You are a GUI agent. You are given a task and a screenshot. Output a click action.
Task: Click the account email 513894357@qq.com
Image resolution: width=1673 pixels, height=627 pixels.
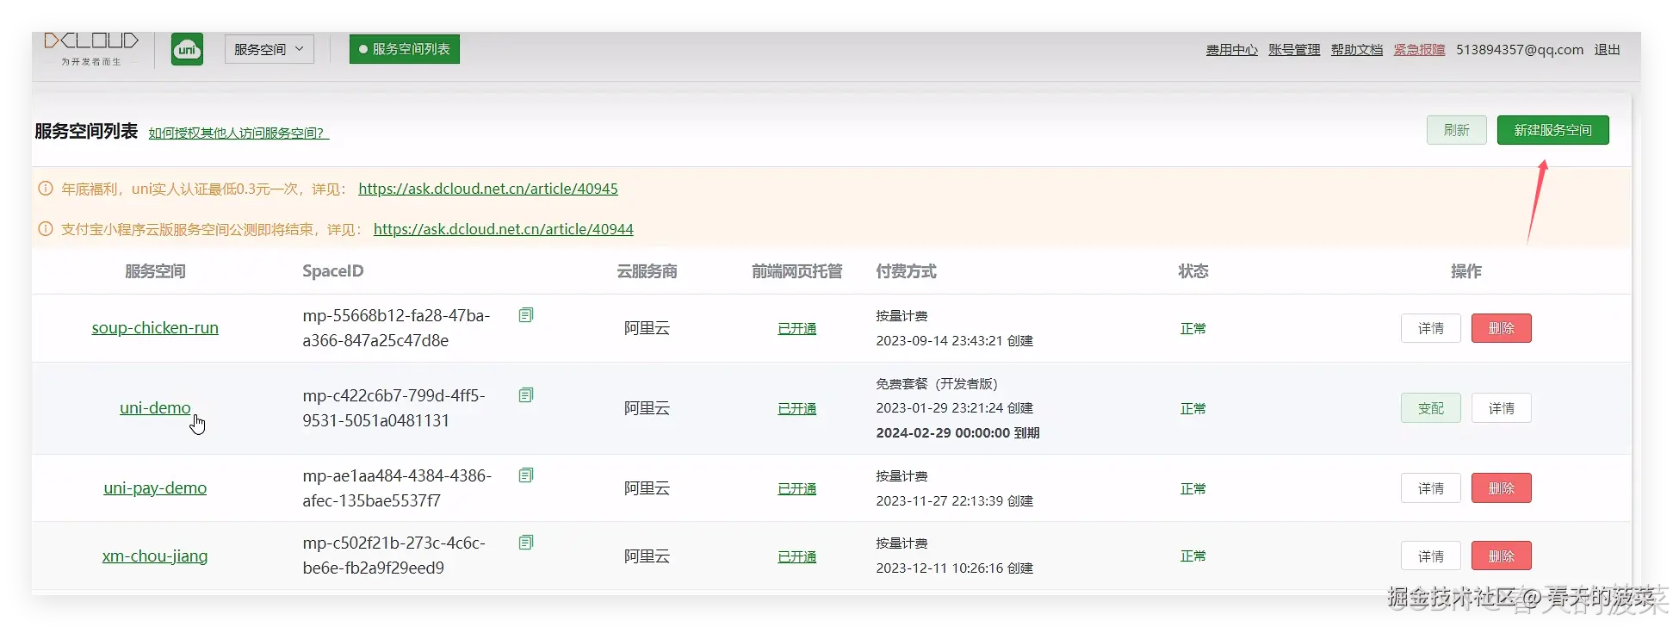(1520, 50)
